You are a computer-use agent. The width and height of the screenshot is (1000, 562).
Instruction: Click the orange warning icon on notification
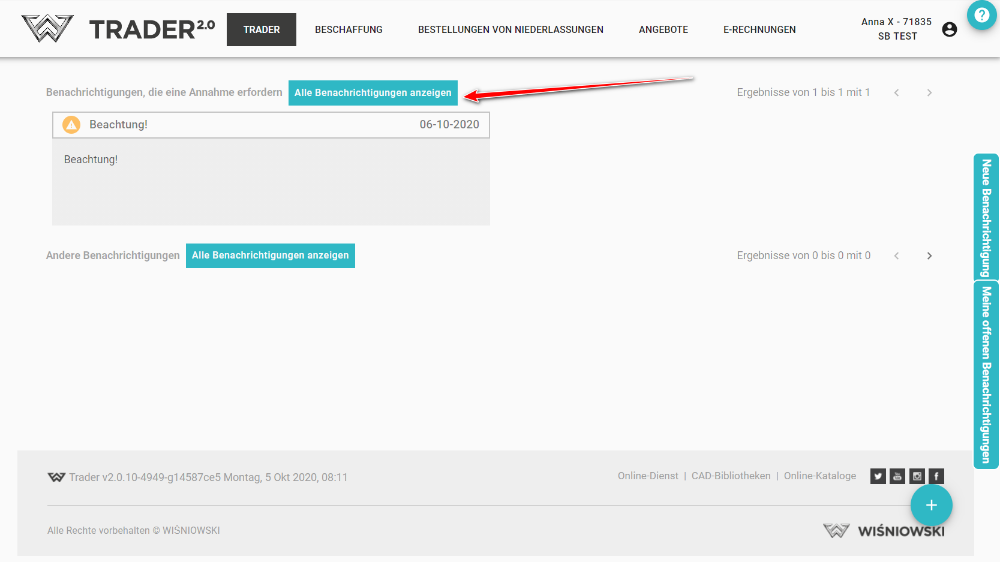[71, 125]
